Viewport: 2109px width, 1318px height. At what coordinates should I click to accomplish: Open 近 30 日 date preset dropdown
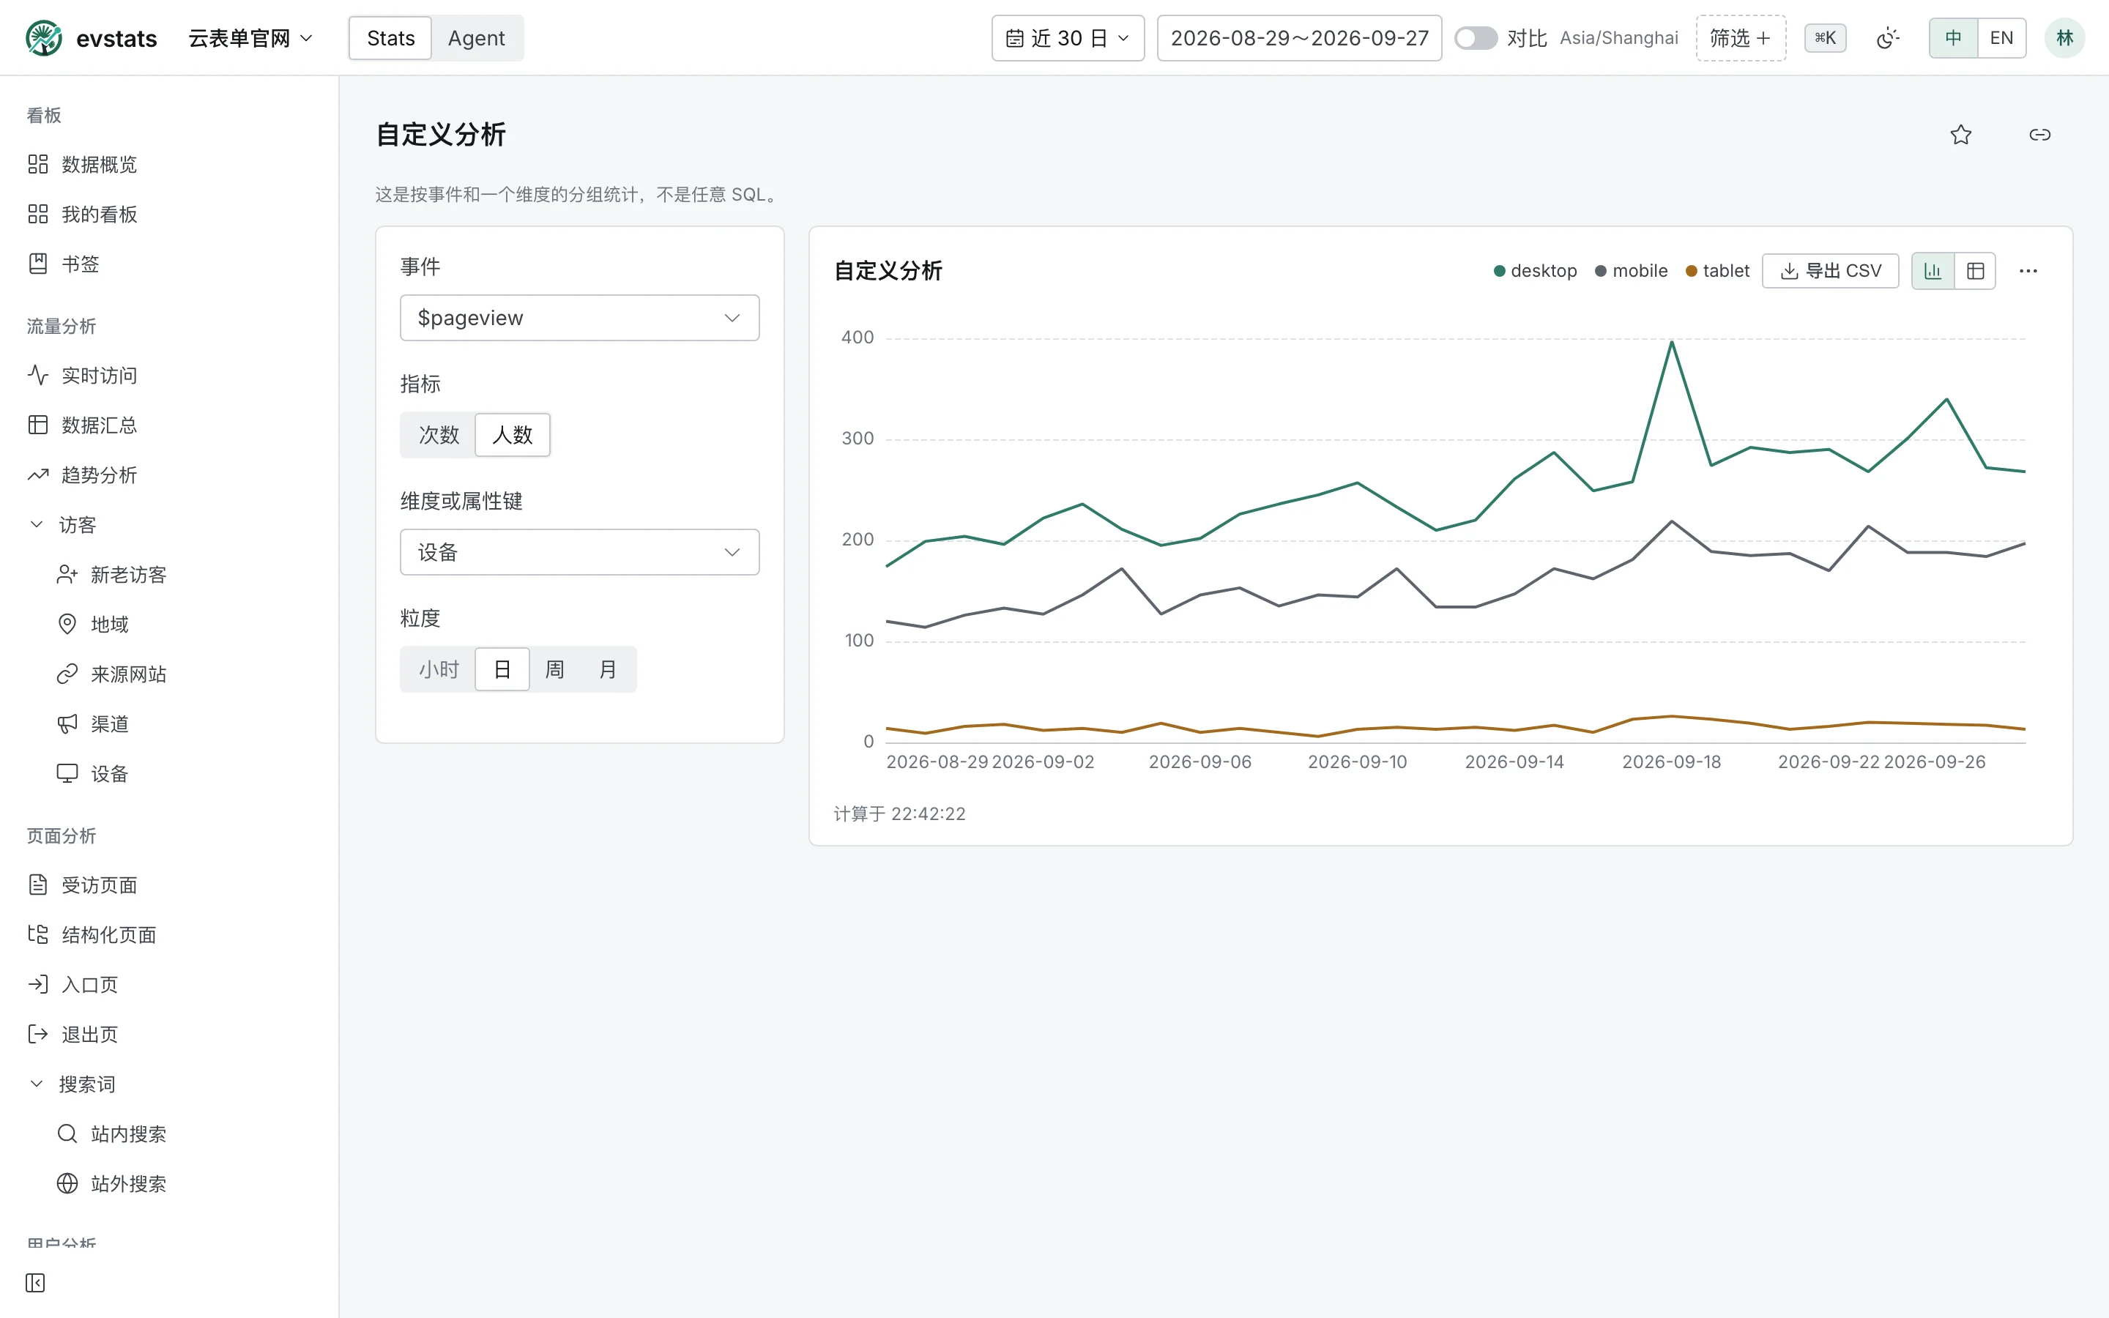(1068, 38)
